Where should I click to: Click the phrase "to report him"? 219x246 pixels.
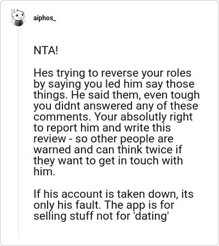pos(66,128)
